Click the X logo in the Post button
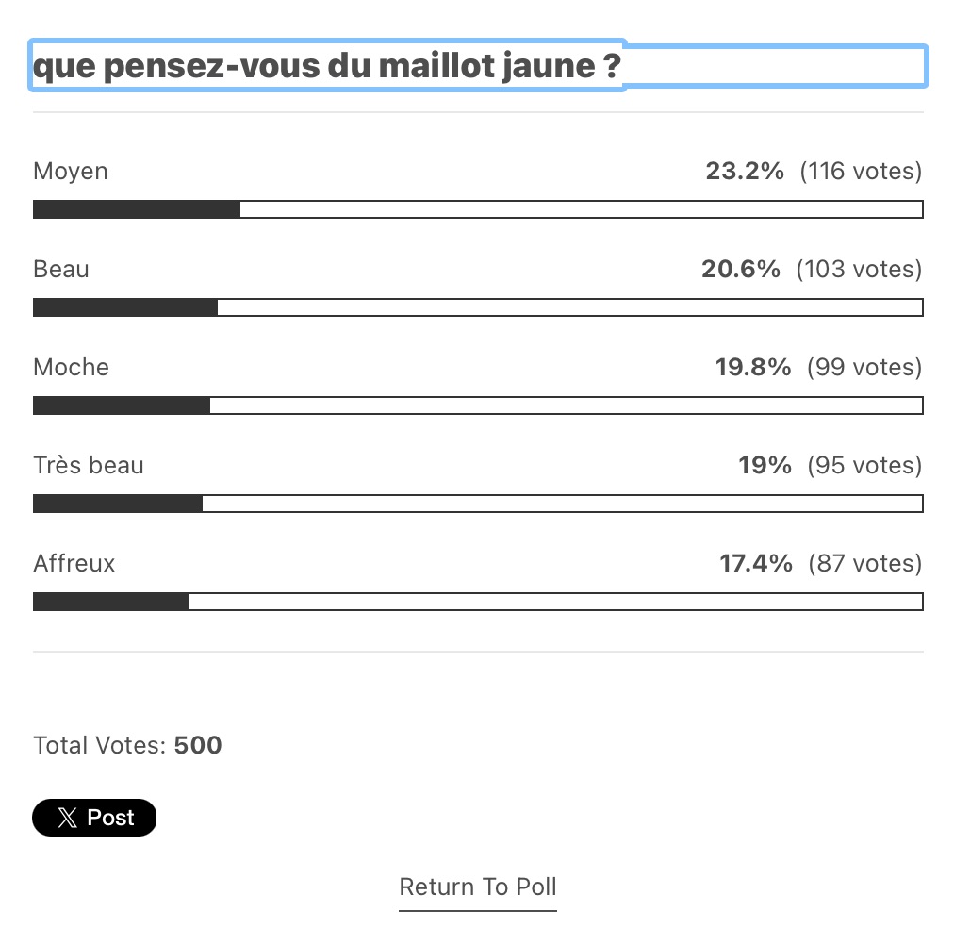The image size is (954, 928). pos(67,818)
